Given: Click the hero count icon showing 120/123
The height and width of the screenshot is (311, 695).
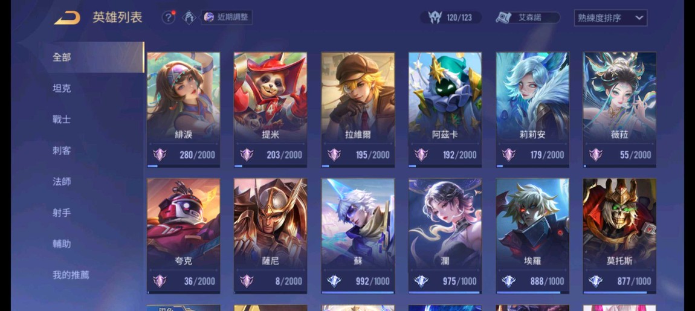Looking at the screenshot, I should pos(435,18).
